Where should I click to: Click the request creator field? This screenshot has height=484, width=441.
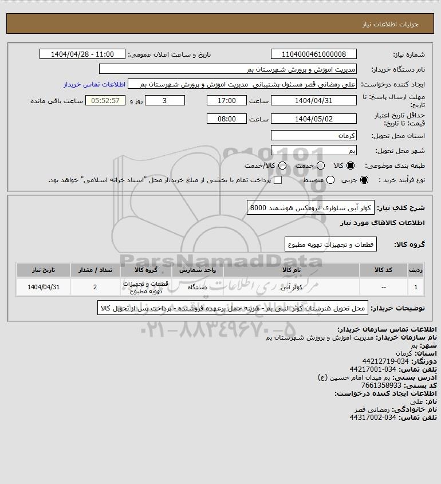point(242,84)
